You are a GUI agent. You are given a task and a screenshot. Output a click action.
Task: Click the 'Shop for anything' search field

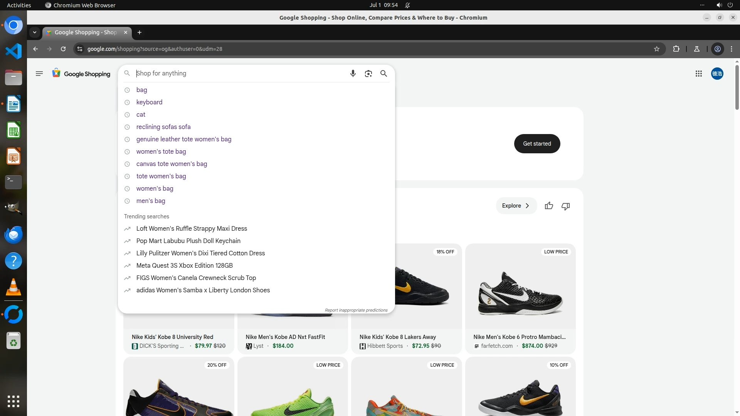pos(239,74)
